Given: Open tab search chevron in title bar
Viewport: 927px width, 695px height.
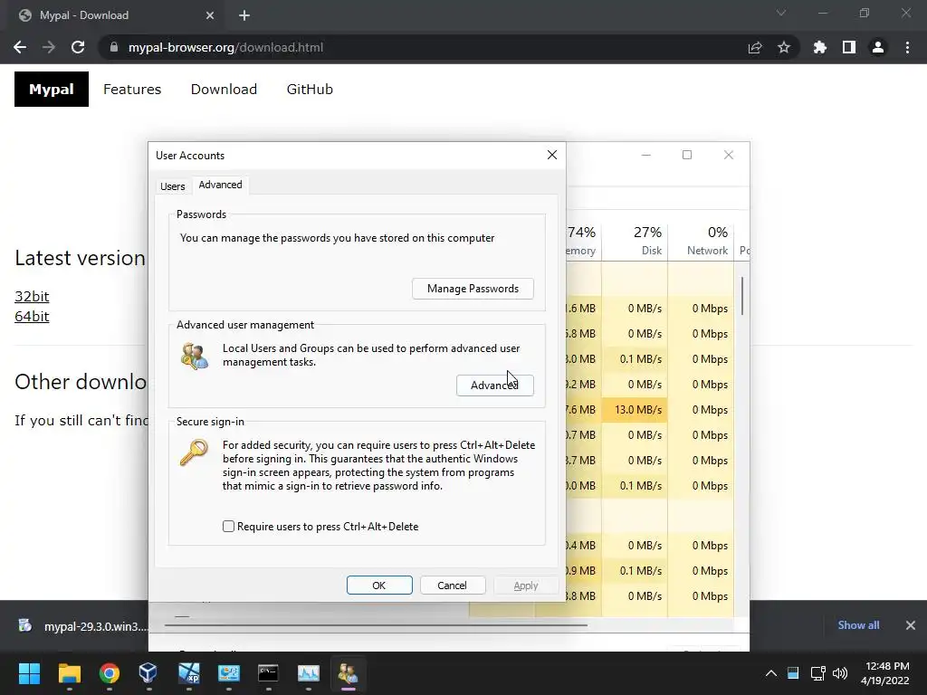Looking at the screenshot, I should [781, 13].
